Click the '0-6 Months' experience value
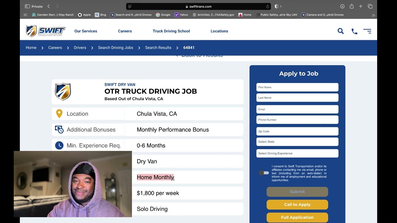Screen dimensions: 397x223 (151, 146)
